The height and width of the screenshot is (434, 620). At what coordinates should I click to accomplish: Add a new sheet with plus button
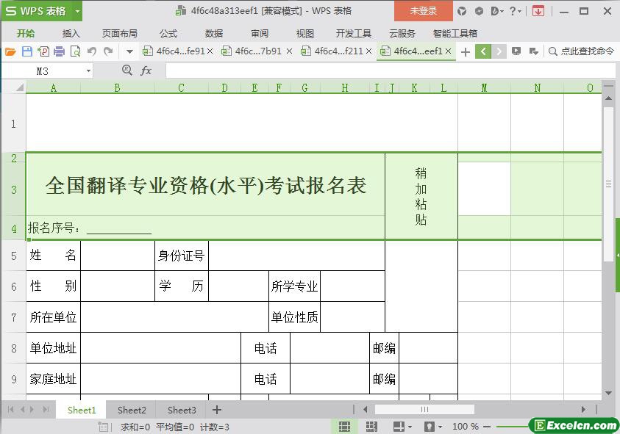coord(217,410)
